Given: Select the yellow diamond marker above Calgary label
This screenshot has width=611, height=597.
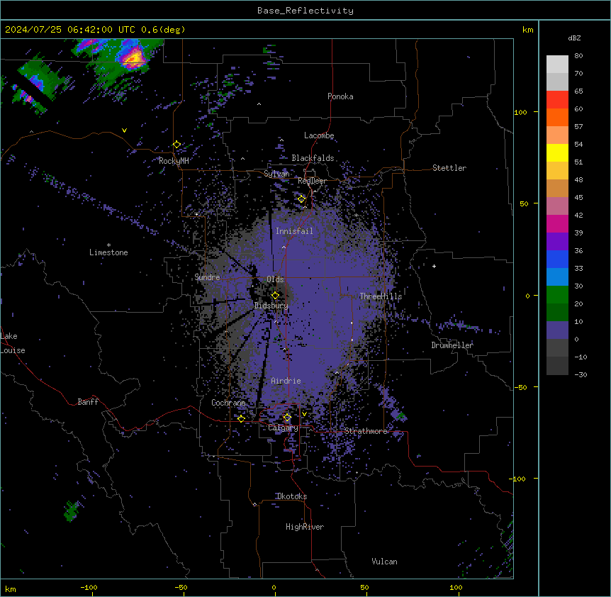Looking at the screenshot, I should 287,418.
